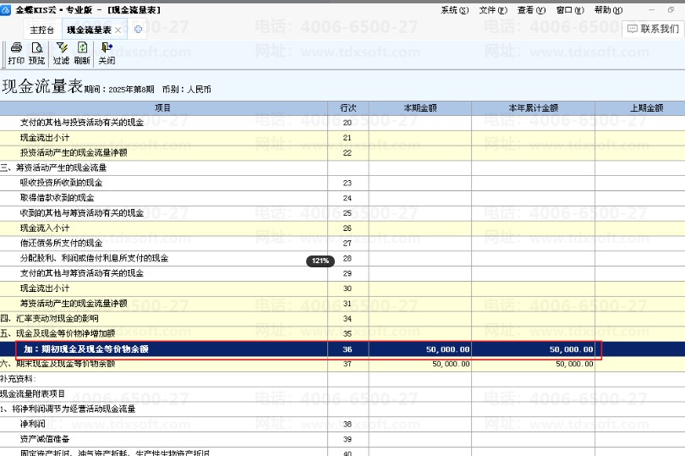Open the 帮助(H) menu
Screen dimensions: 685x456
(x=608, y=9)
